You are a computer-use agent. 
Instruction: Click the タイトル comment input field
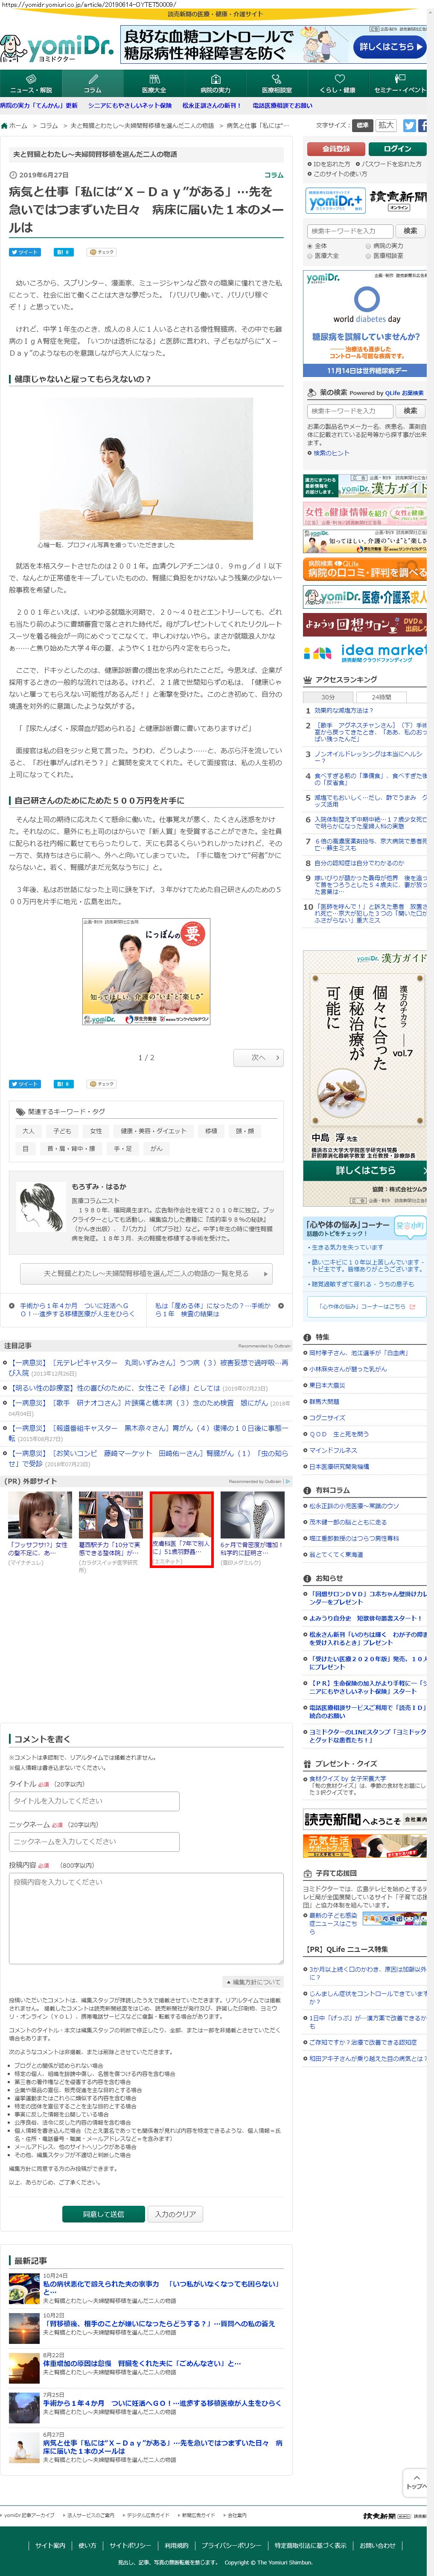[x=94, y=1800]
